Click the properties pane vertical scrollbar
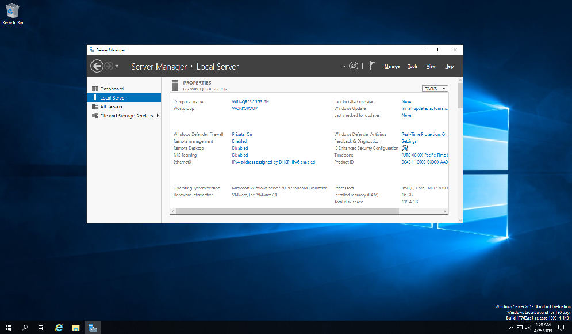The image size is (572, 334). coord(458,95)
